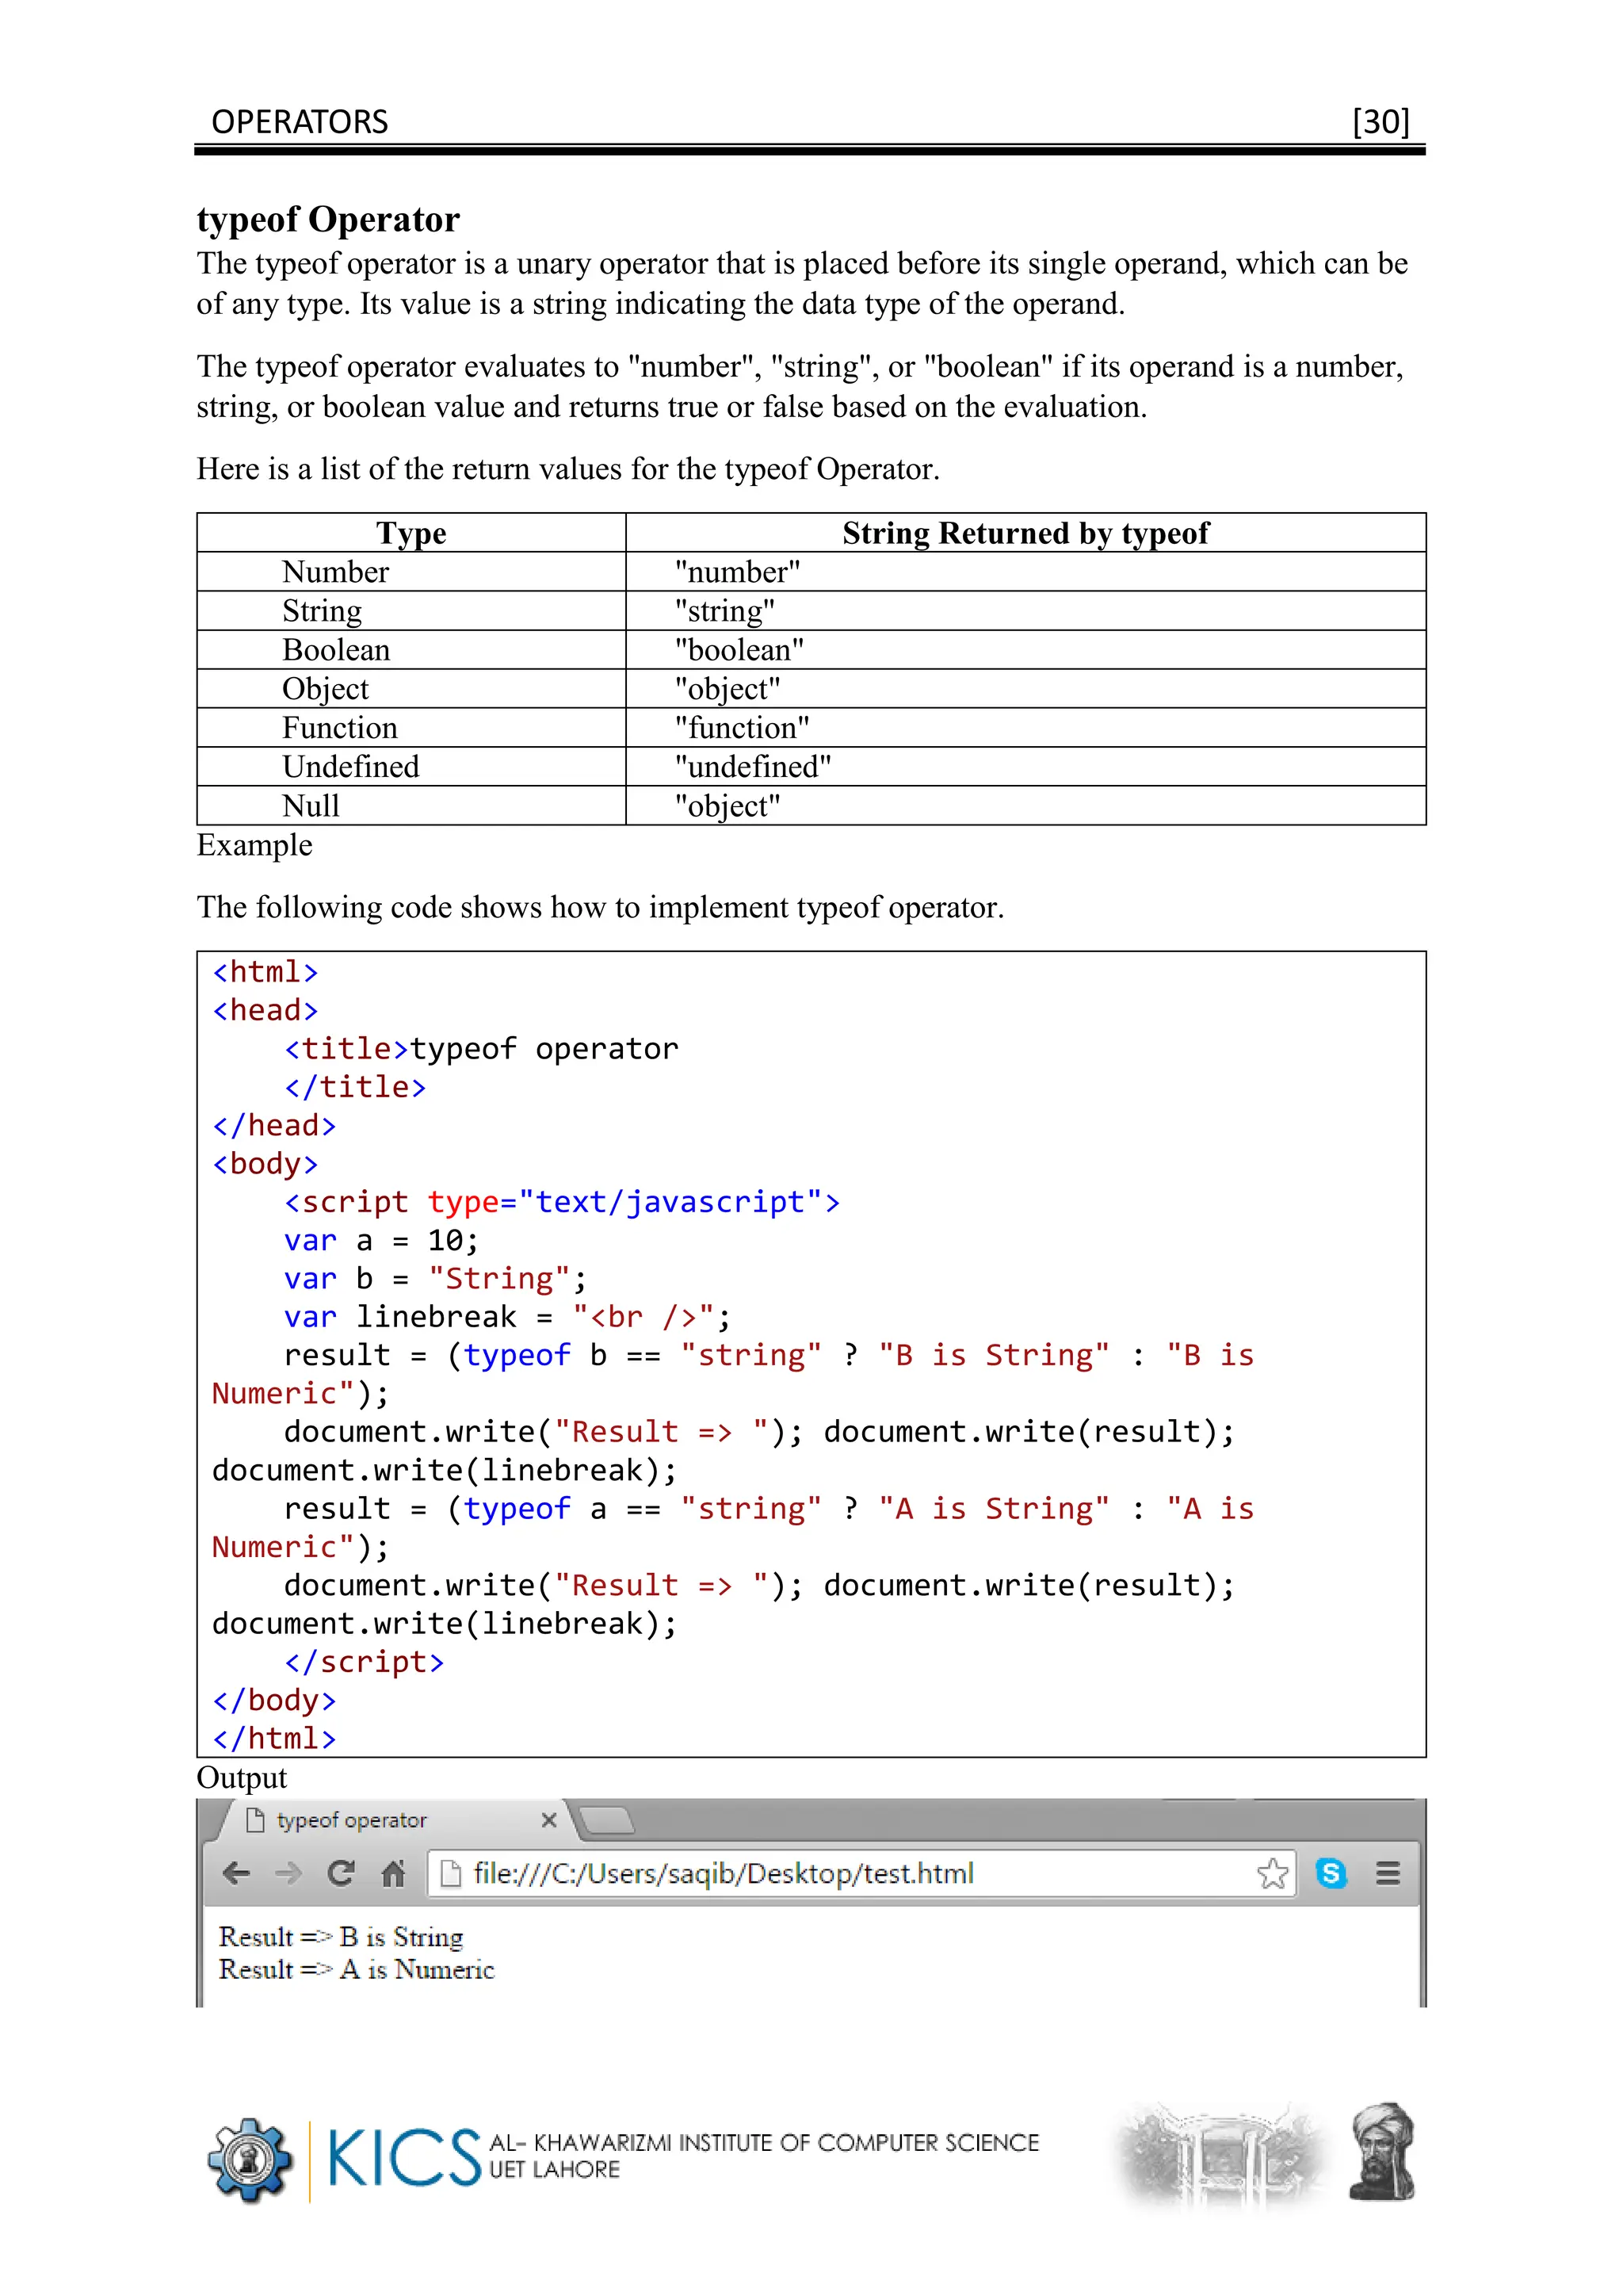The width and height of the screenshot is (1623, 2296).
Task: Click the Al-Khawarizmi portrait image
Action: 1381,2152
